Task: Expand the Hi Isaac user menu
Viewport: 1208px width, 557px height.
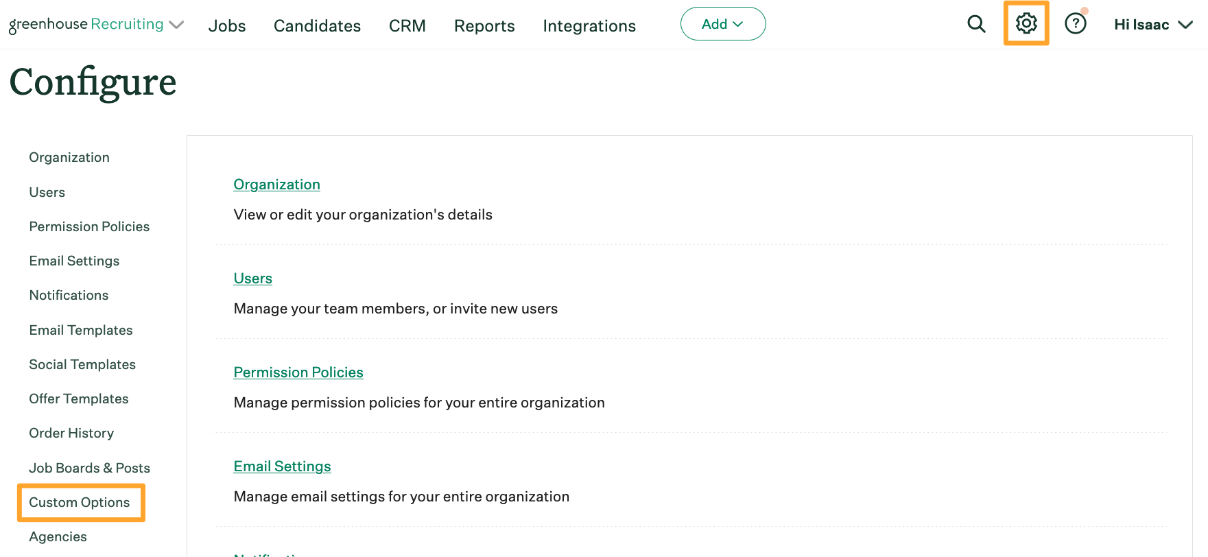Action: (1152, 25)
